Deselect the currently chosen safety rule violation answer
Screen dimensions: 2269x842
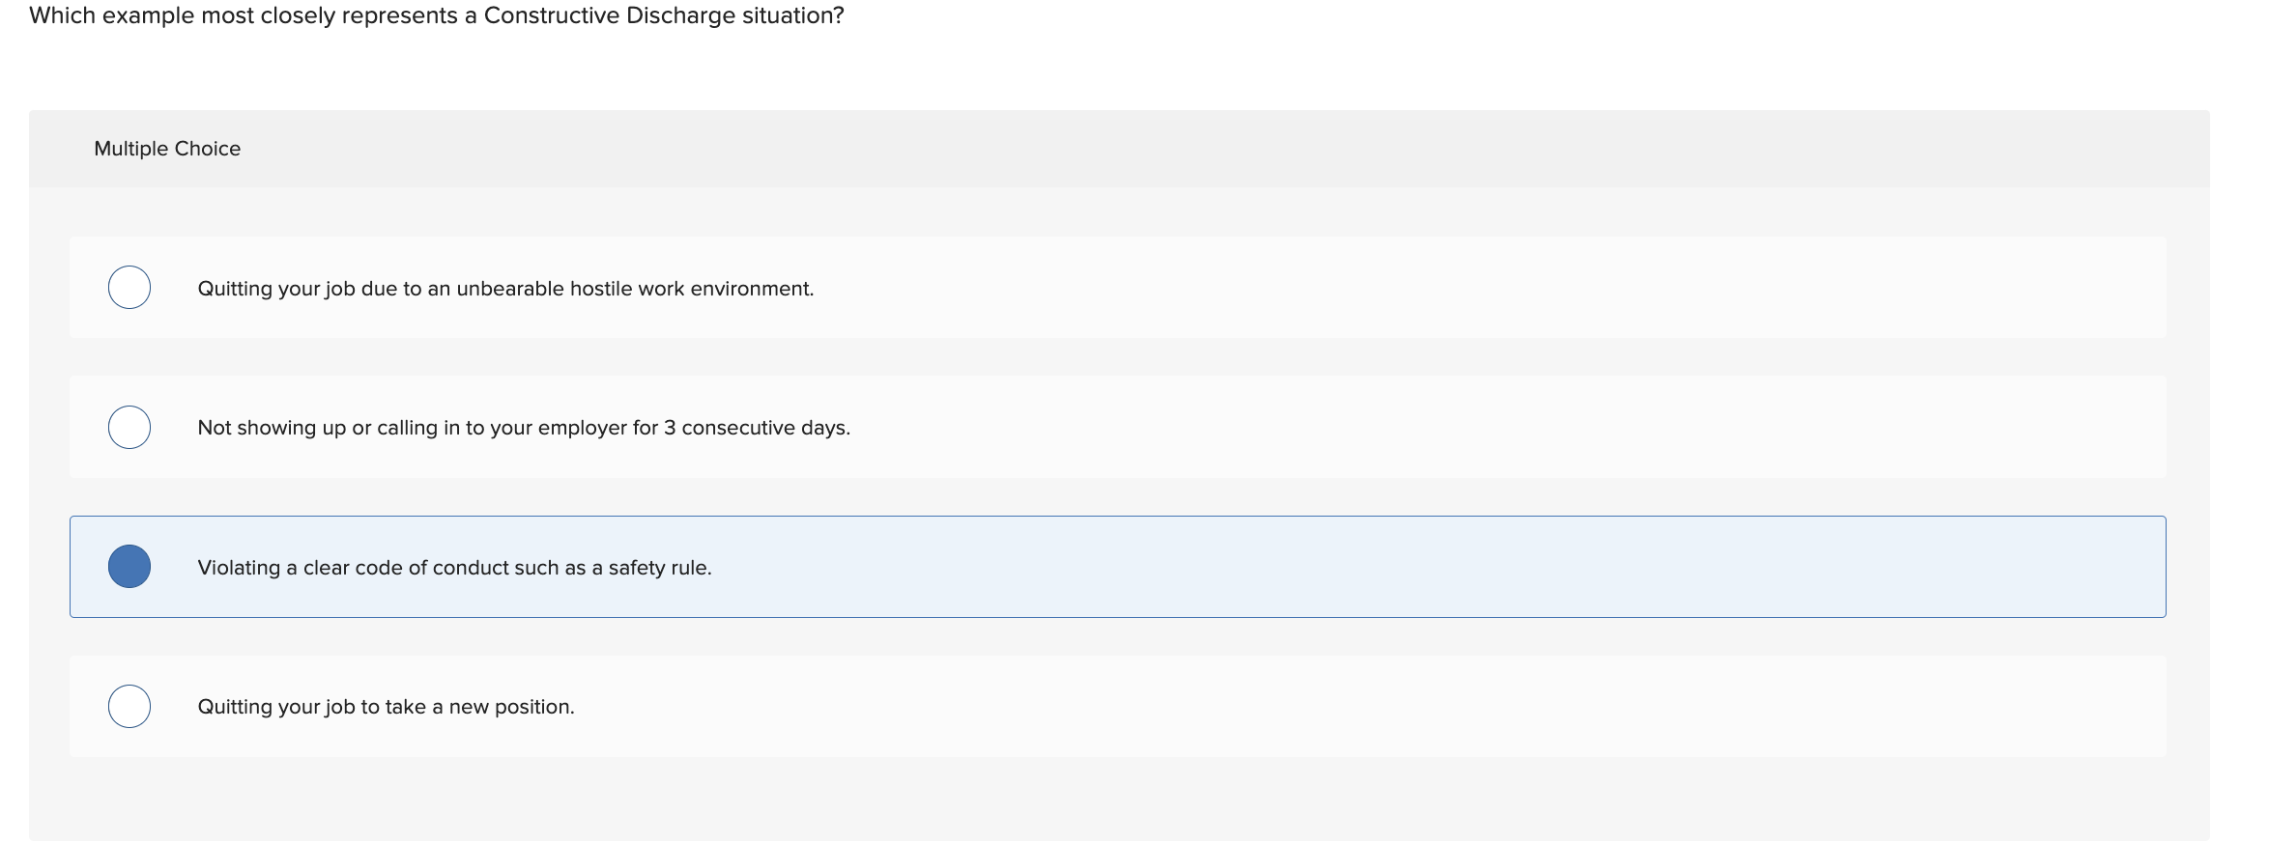click(x=130, y=567)
